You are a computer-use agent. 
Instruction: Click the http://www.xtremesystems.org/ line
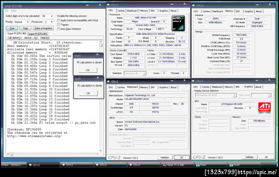click(35, 136)
